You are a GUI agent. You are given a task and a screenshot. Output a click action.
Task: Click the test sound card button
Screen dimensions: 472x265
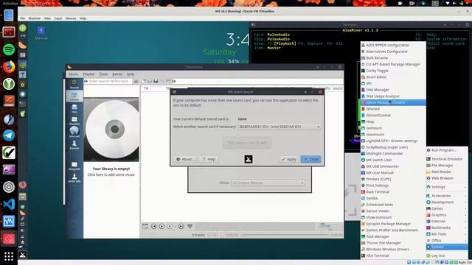pyautogui.click(x=247, y=143)
